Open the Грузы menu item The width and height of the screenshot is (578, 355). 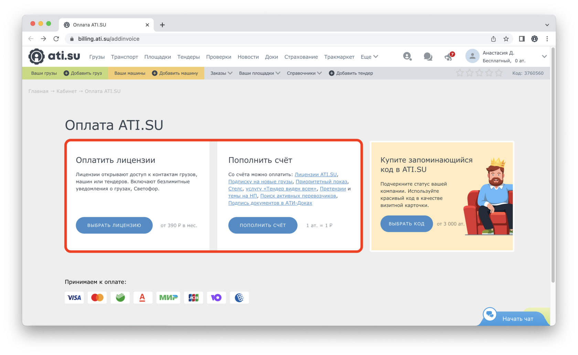[97, 57]
